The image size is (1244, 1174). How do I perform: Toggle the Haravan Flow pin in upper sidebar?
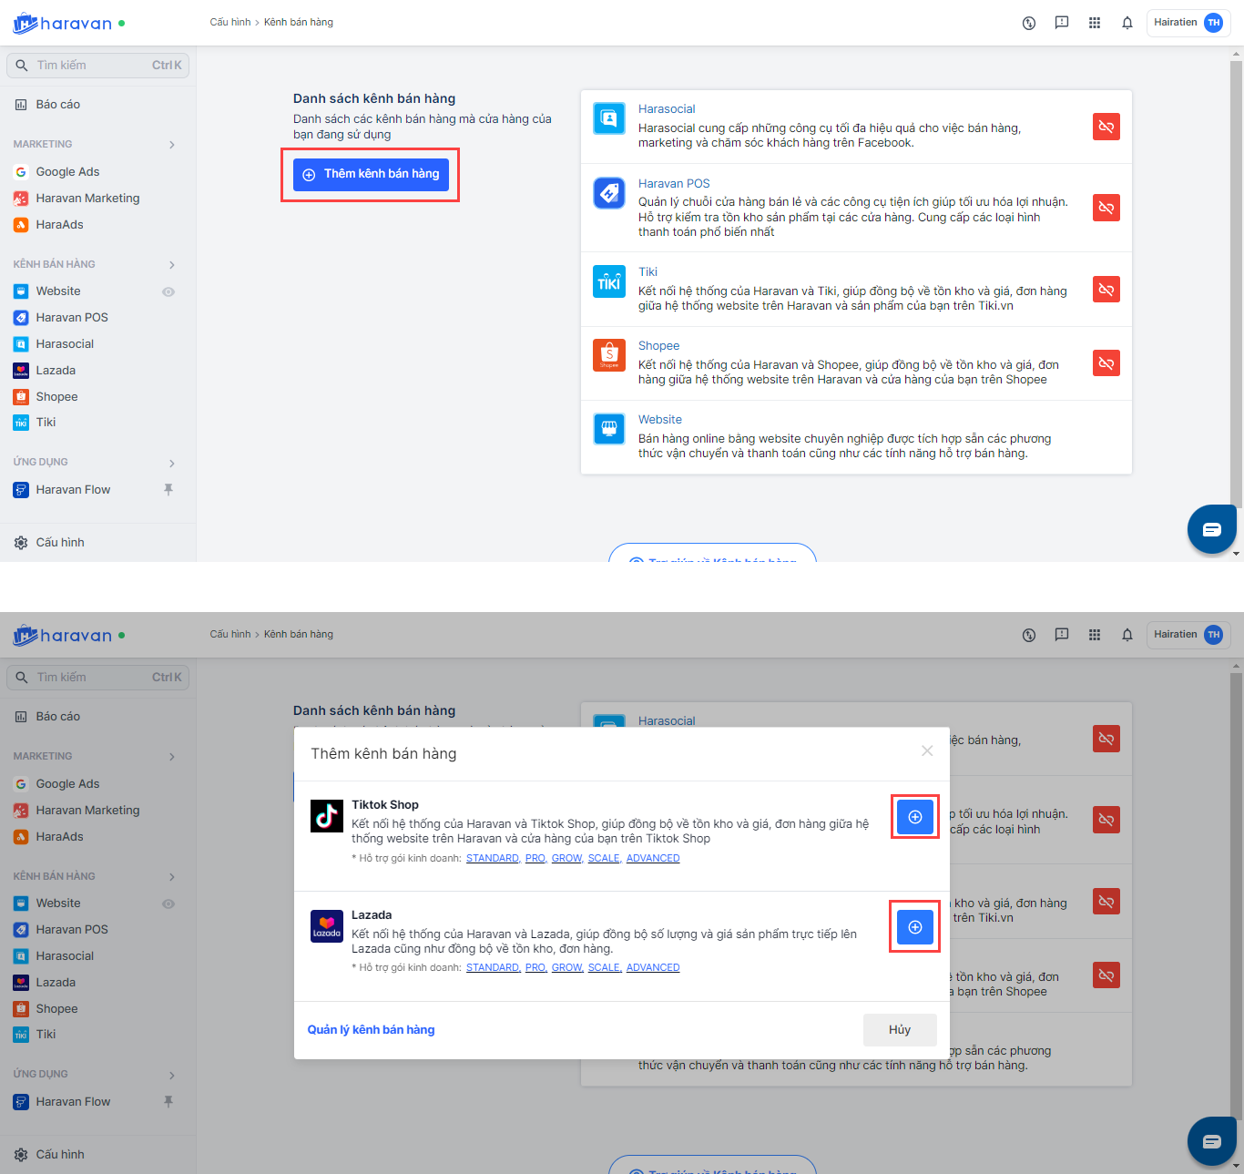pos(168,490)
